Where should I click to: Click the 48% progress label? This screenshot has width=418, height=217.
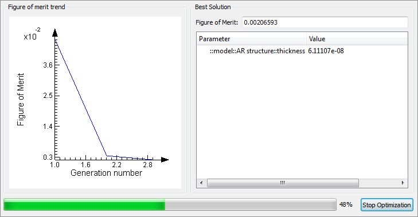[x=346, y=205]
